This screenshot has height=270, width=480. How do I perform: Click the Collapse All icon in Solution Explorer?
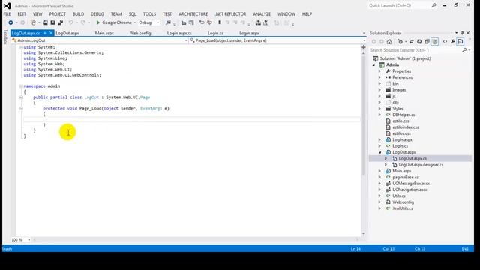pyautogui.click(x=427, y=42)
